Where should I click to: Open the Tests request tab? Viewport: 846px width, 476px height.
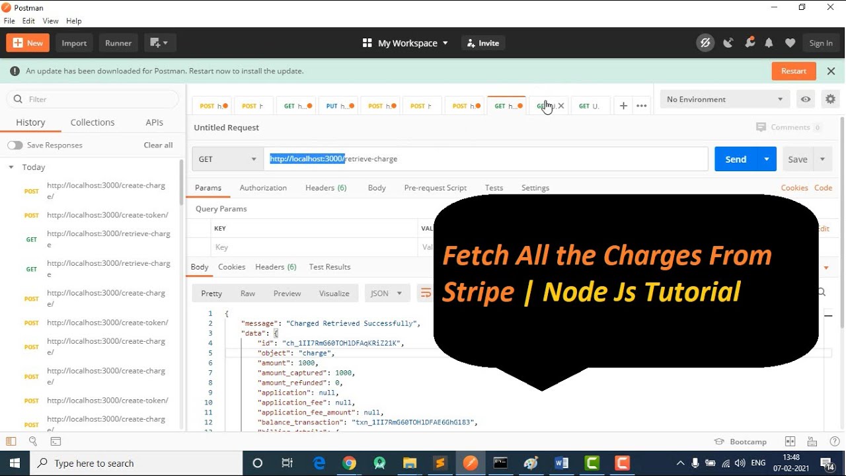[x=494, y=188]
